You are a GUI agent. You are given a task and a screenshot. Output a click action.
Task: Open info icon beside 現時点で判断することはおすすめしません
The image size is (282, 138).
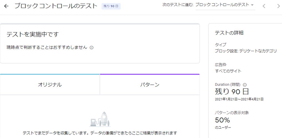(91, 48)
